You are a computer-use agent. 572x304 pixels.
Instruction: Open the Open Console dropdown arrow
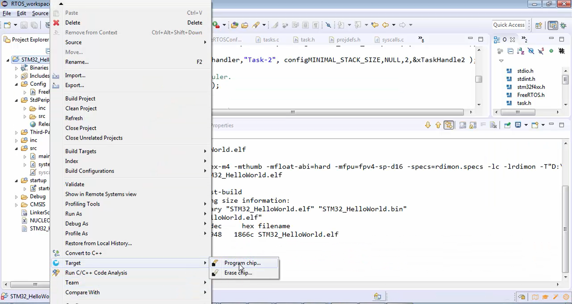pyautogui.click(x=543, y=125)
